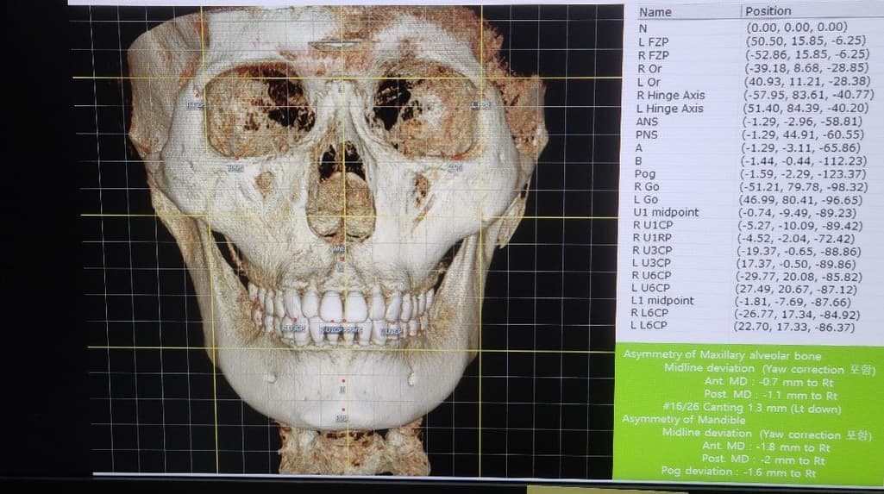884x494 pixels.
Task: Click the Position column header
Action: (x=768, y=11)
